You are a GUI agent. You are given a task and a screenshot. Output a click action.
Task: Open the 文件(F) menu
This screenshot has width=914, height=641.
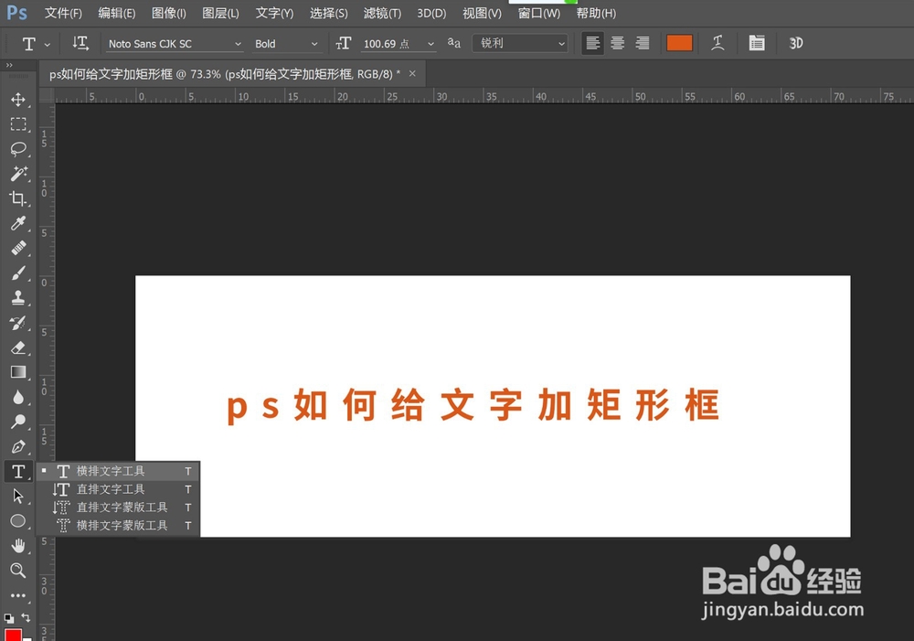click(x=63, y=13)
